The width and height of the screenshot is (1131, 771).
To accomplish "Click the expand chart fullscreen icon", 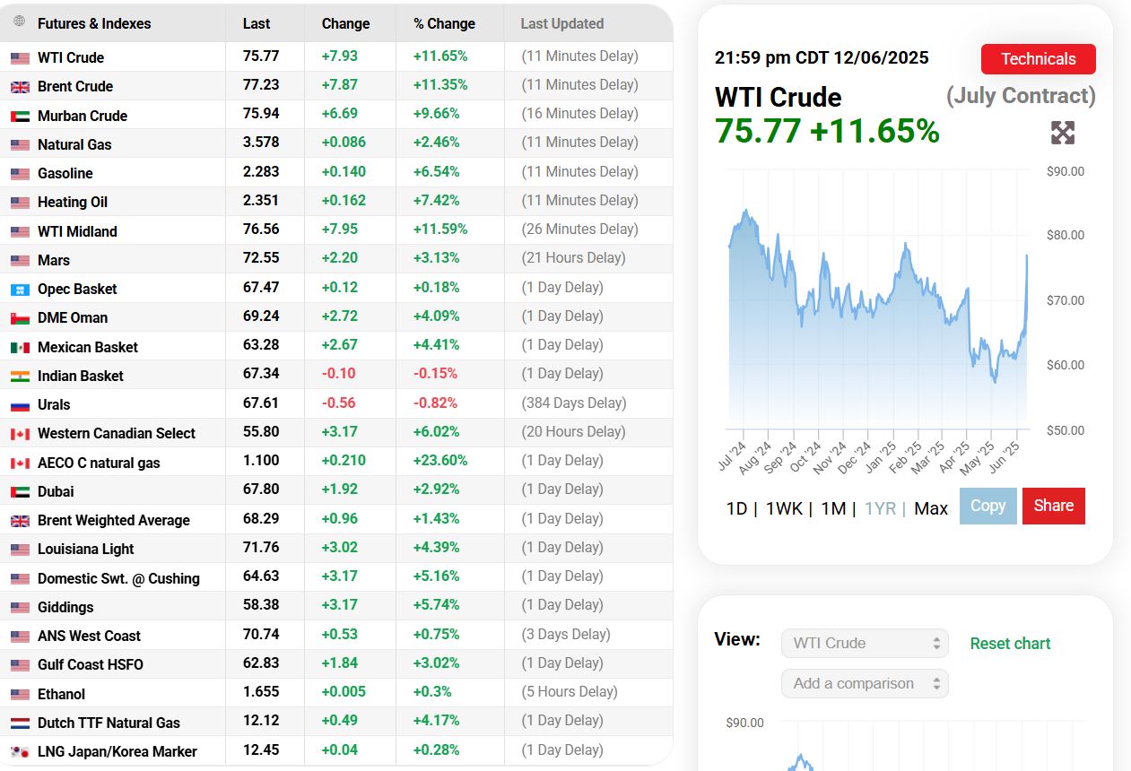I will (x=1062, y=133).
